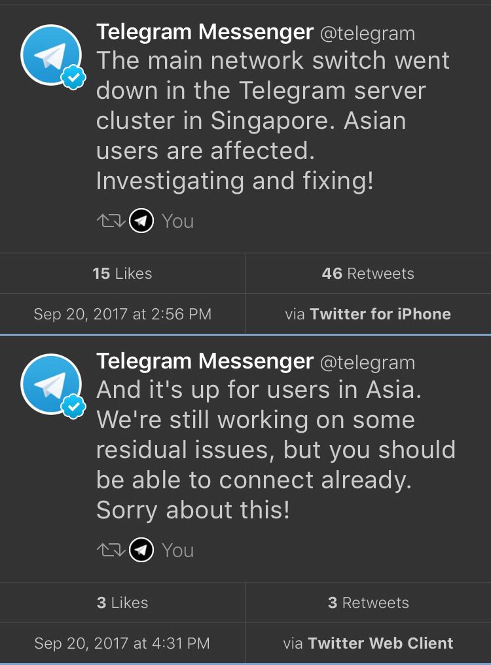
Task: Open the 46 Retweets list
Action: pos(368,274)
